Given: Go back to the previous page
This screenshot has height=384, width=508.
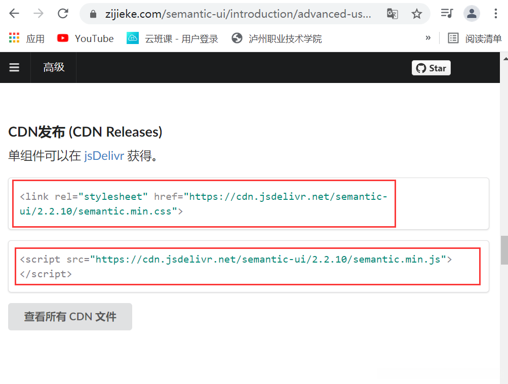Looking at the screenshot, I should pyautogui.click(x=14, y=14).
